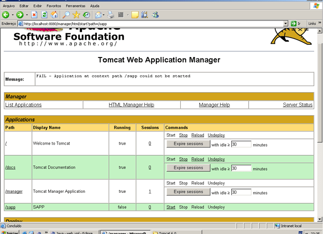The height and width of the screenshot is (234, 323).
Task: Click Stop for Welcome to Tomcat
Action: click(x=184, y=135)
